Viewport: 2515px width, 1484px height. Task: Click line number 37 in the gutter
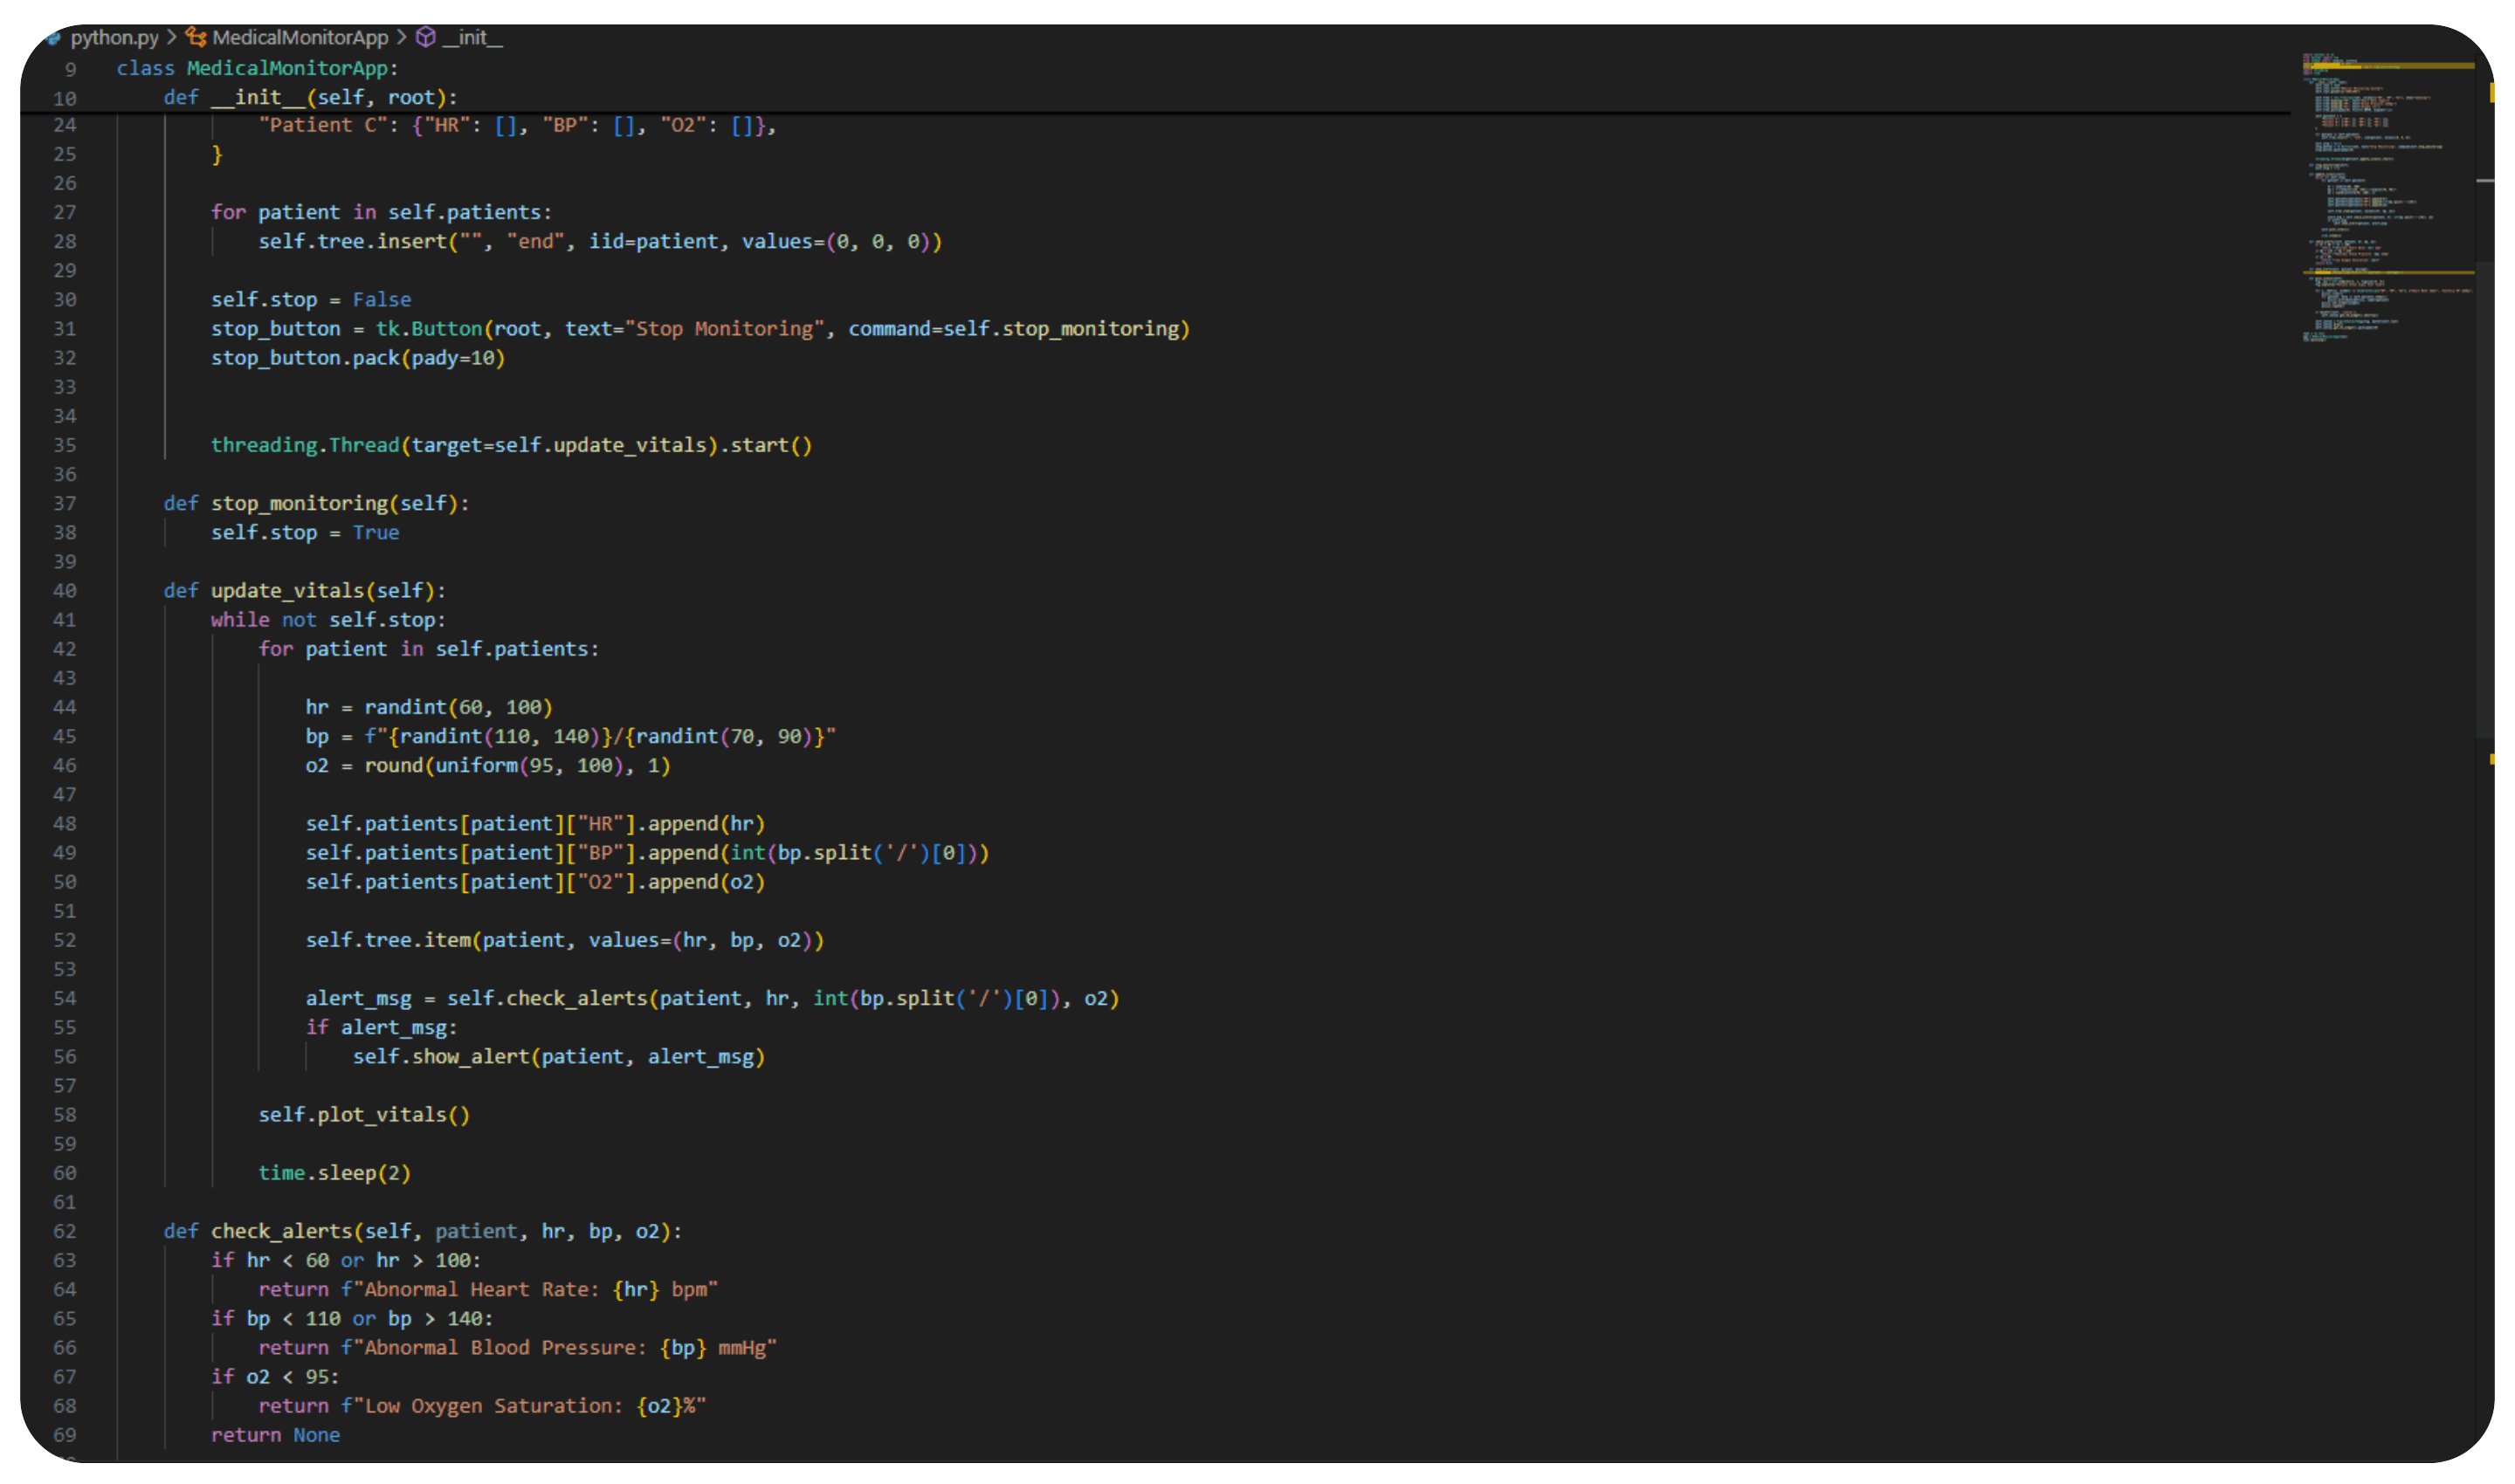(65, 503)
